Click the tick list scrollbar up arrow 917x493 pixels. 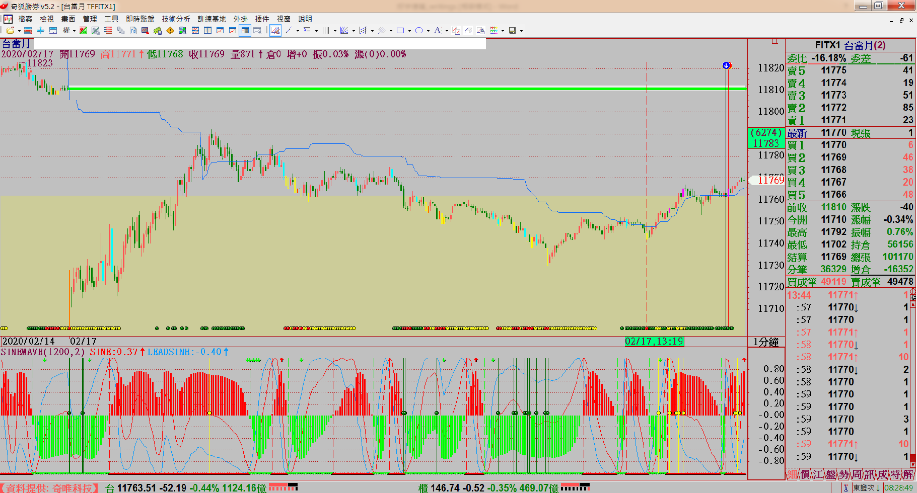(913, 304)
